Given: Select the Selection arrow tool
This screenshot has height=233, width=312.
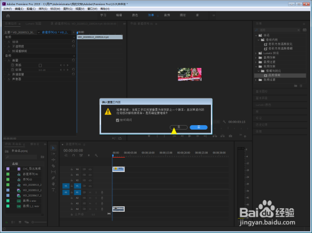Looking at the screenshot, I should pyautogui.click(x=53, y=148).
